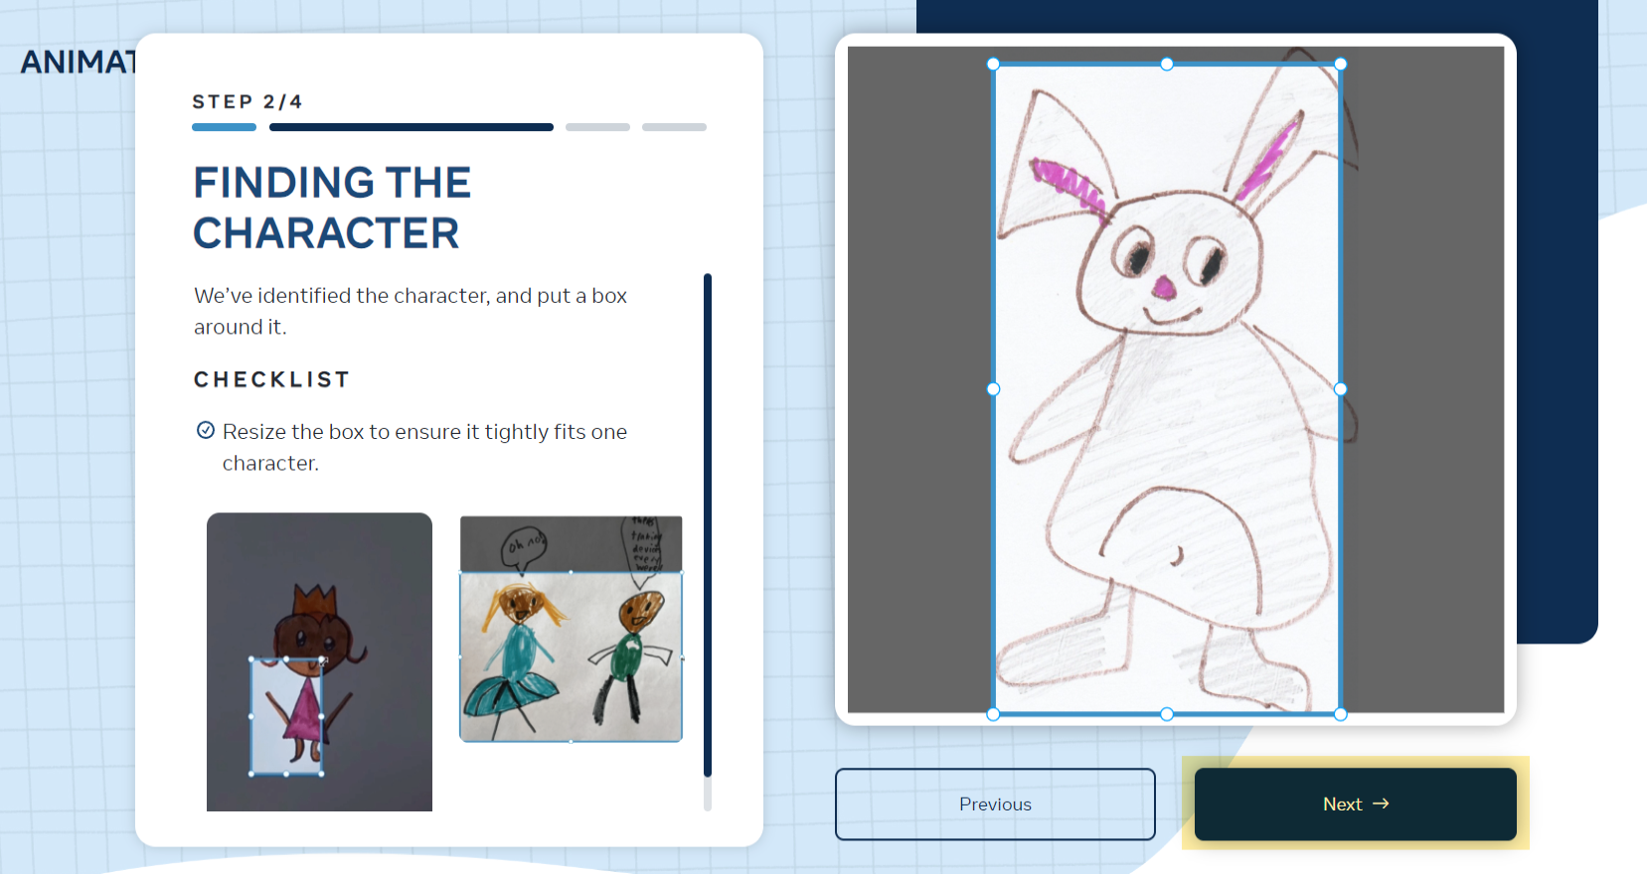
Task: Click the 'STEP 2/4' label
Action: pyautogui.click(x=247, y=101)
